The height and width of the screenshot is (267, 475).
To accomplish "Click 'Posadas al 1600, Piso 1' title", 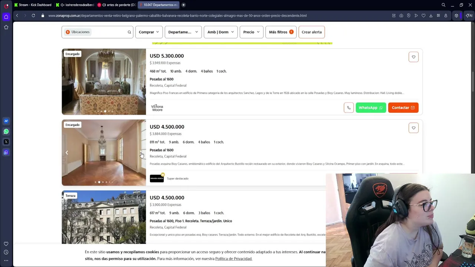I will coord(191,221).
